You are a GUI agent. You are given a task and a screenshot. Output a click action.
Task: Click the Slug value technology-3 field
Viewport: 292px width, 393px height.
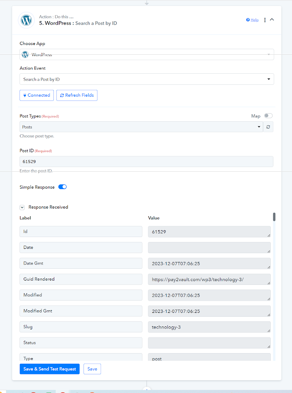pyautogui.click(x=209, y=327)
